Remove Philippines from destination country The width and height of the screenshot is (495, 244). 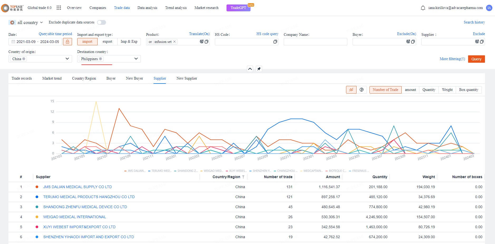point(100,59)
